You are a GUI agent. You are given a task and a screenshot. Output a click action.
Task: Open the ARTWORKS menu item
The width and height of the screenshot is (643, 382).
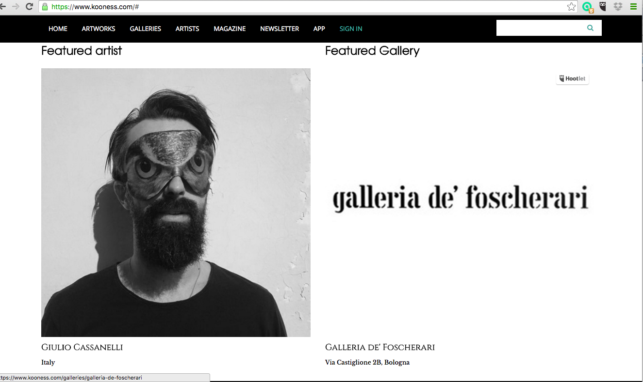tap(99, 29)
